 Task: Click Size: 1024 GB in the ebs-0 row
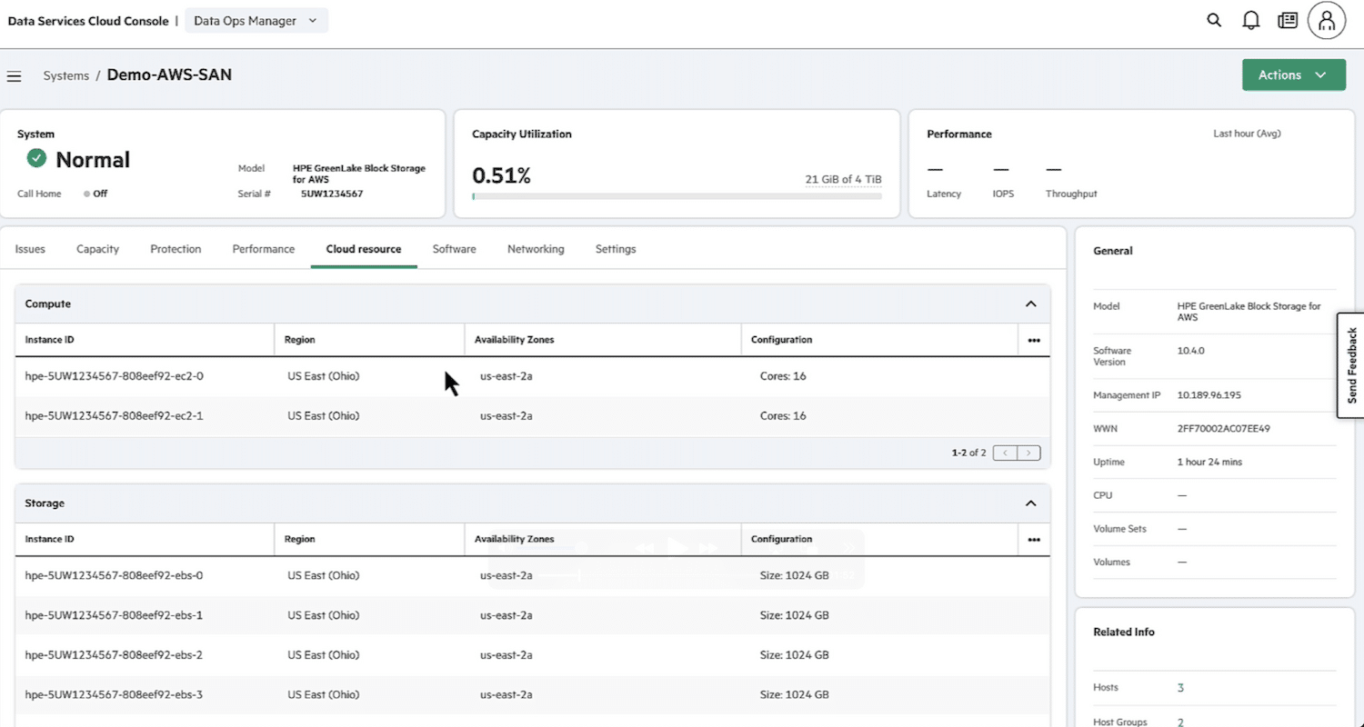(x=794, y=575)
